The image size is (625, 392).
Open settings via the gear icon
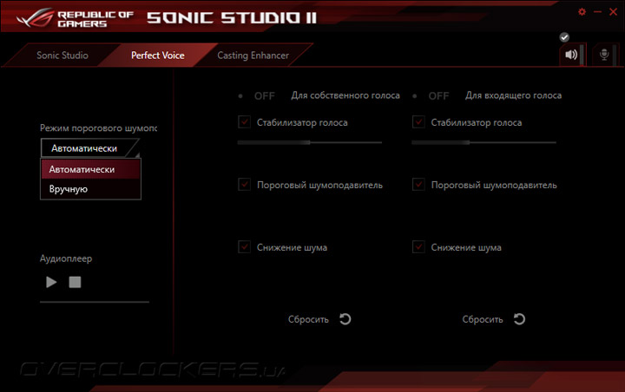(582, 12)
